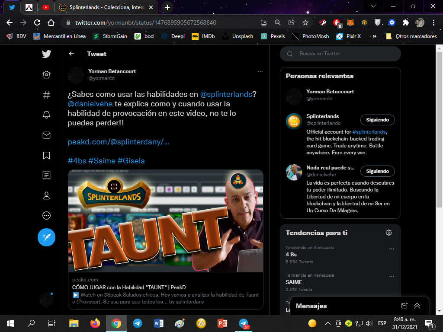Screen dimensions: 443x332
Task: Click the address bar URL
Action: click(x=145, y=22)
